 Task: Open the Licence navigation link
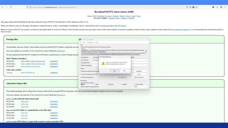click(x=108, y=16)
